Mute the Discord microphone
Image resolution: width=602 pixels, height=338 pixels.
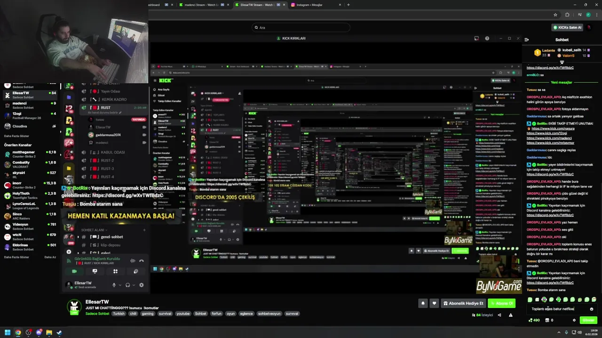click(114, 285)
